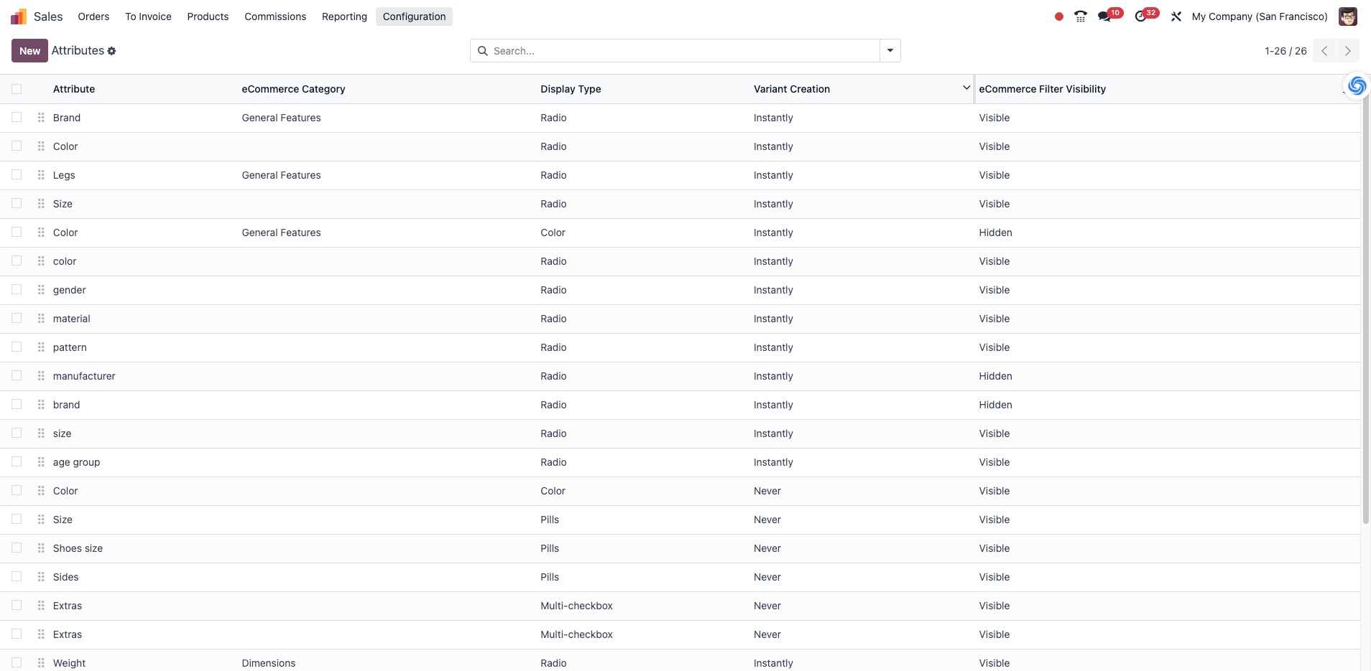
Task: Go to next page of attributes
Action: (x=1347, y=51)
